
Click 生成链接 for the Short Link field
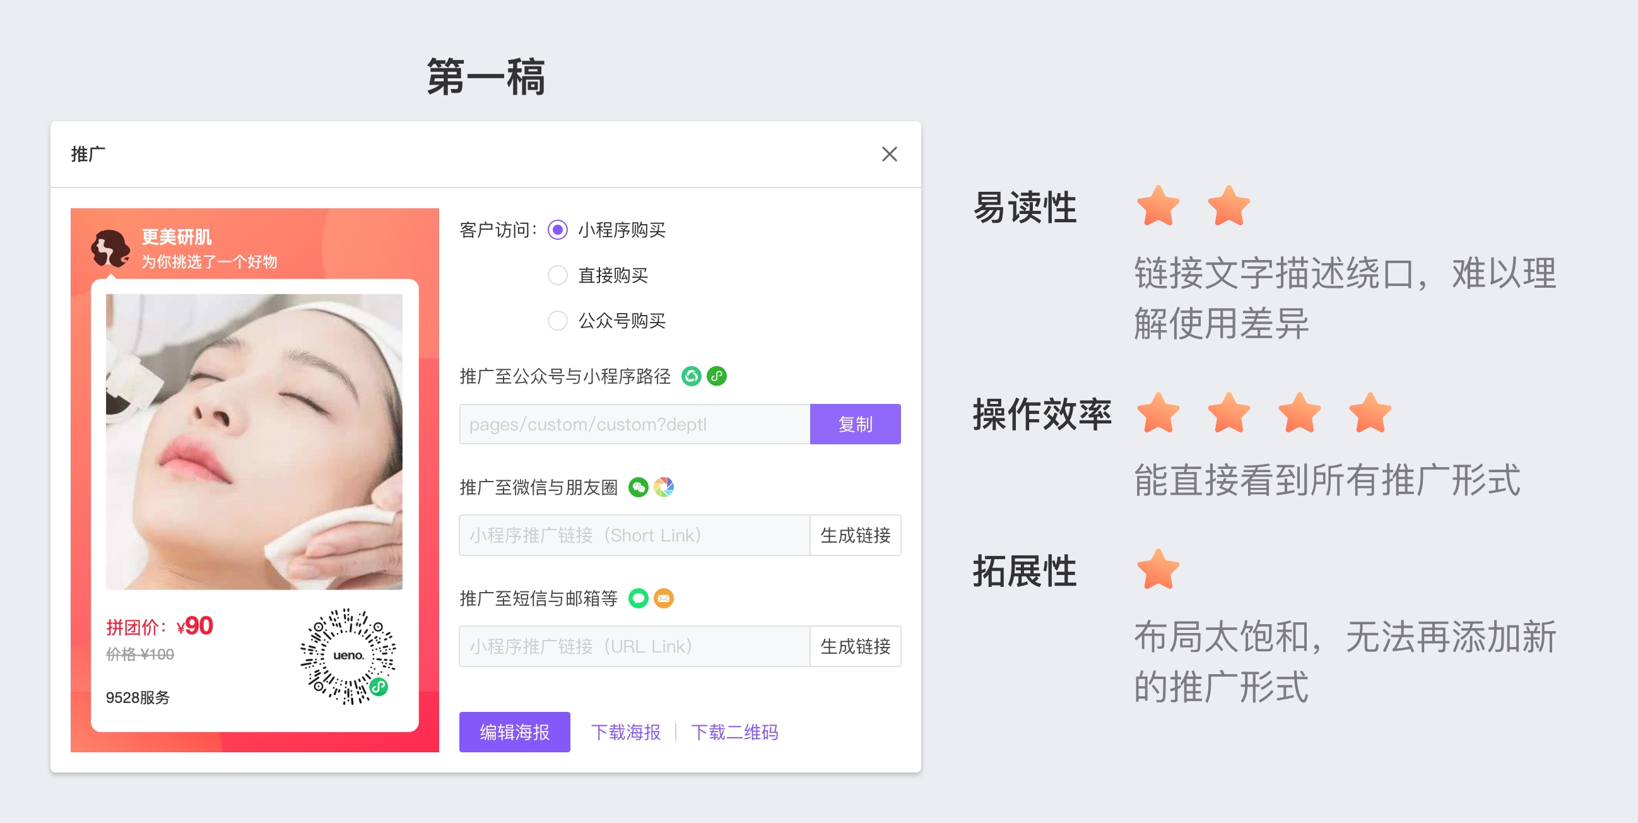click(x=854, y=536)
